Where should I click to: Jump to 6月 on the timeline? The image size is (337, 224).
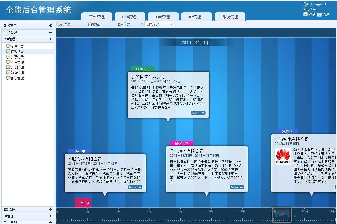118,211
